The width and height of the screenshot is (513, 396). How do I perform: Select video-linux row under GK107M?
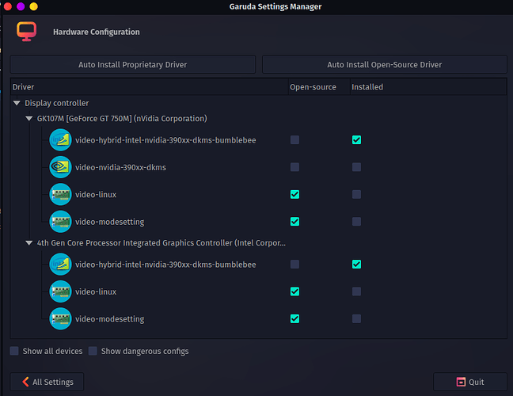point(259,194)
